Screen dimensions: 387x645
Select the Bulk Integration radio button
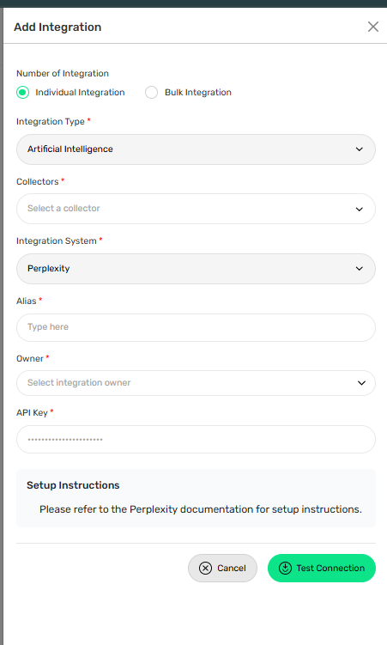(x=151, y=93)
